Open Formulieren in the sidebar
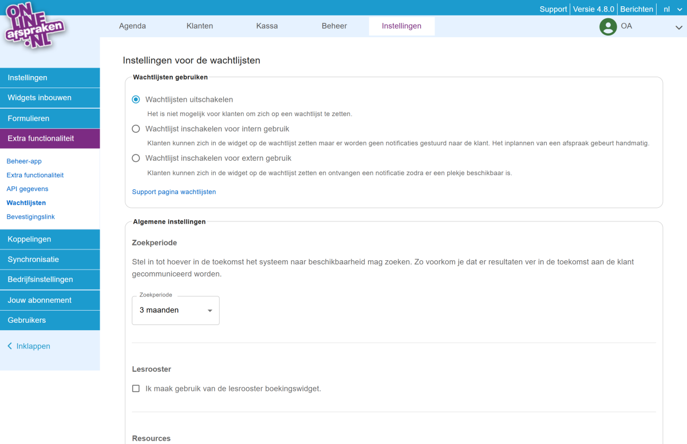 50,118
